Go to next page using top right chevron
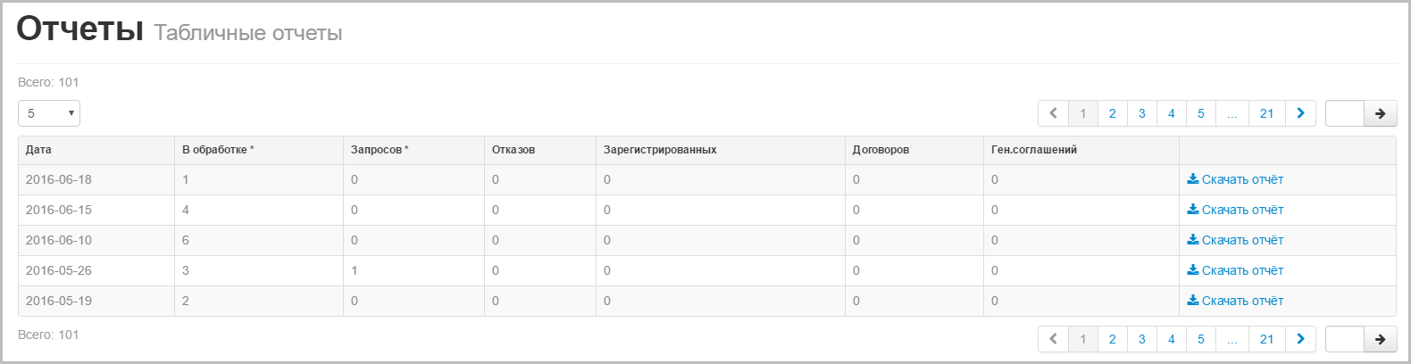This screenshot has width=1411, height=364. coord(1300,113)
